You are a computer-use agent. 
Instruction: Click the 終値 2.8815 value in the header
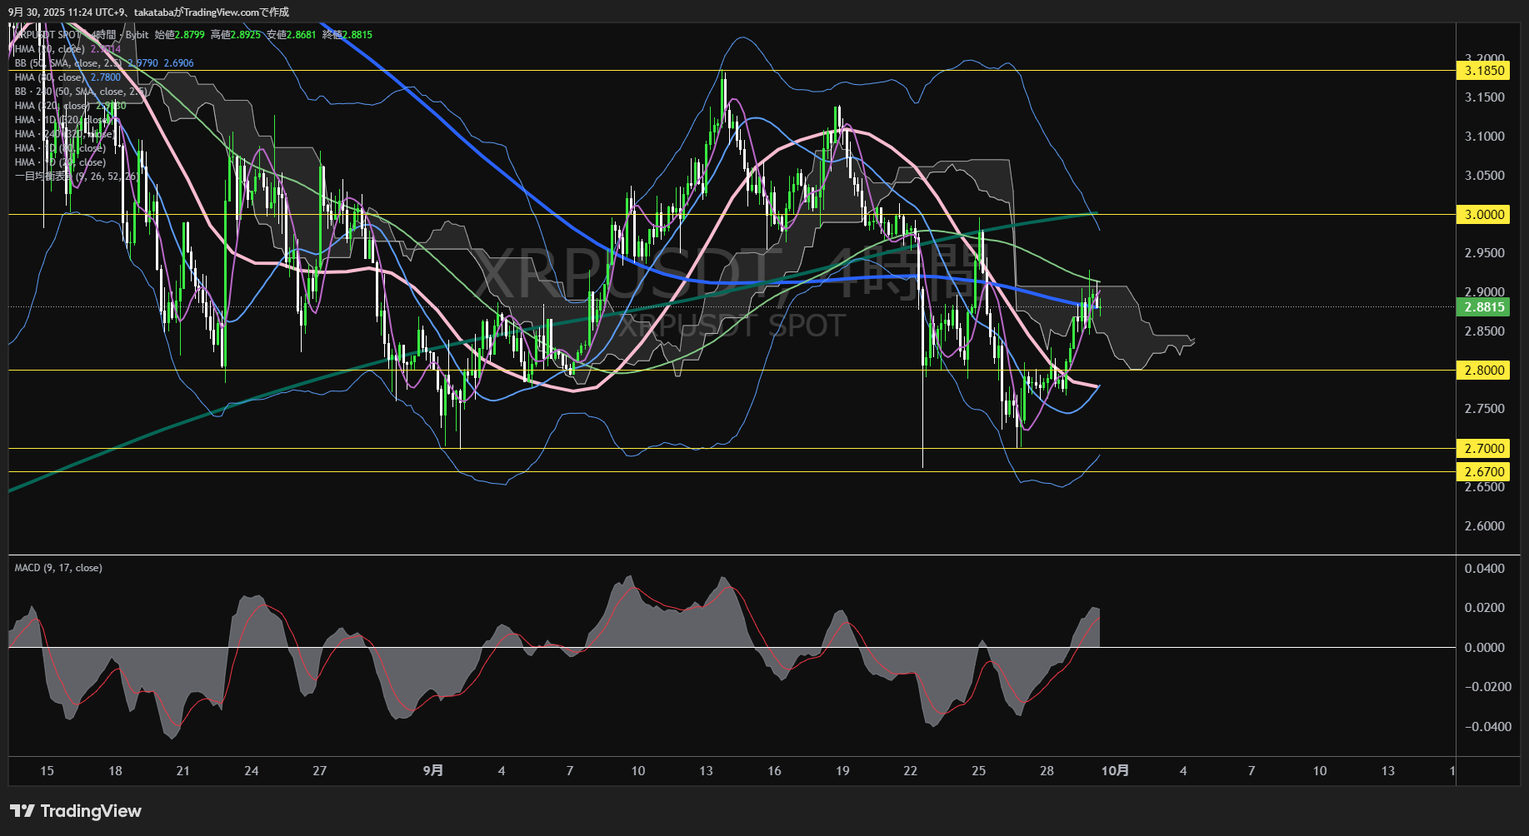pos(347,35)
